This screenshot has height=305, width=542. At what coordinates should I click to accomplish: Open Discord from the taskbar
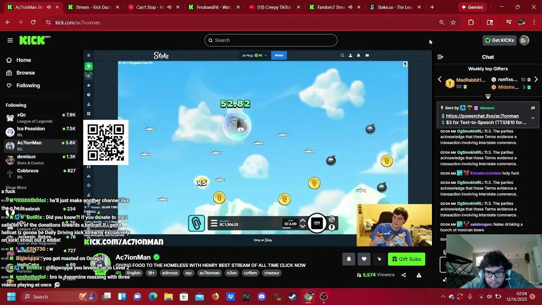[x=262, y=297]
